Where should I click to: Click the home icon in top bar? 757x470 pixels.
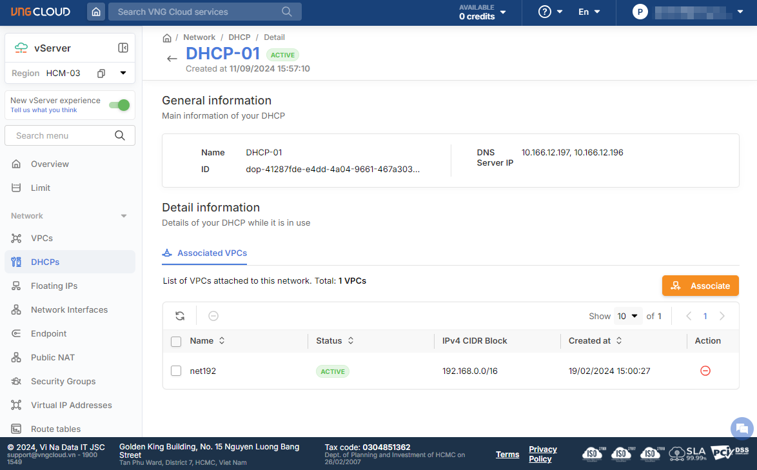pyautogui.click(x=96, y=12)
